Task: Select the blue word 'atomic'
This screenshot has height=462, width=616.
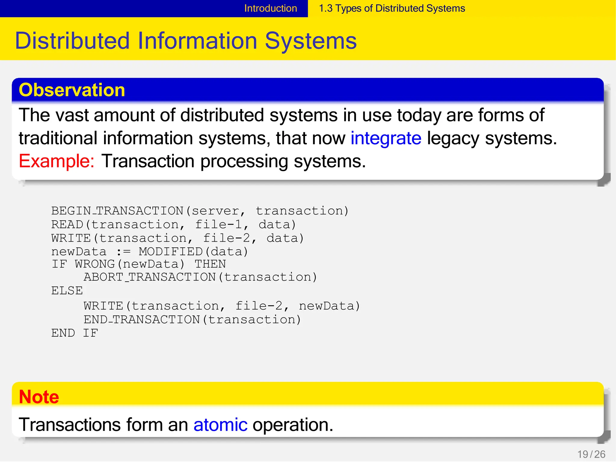Action: tap(220, 425)
